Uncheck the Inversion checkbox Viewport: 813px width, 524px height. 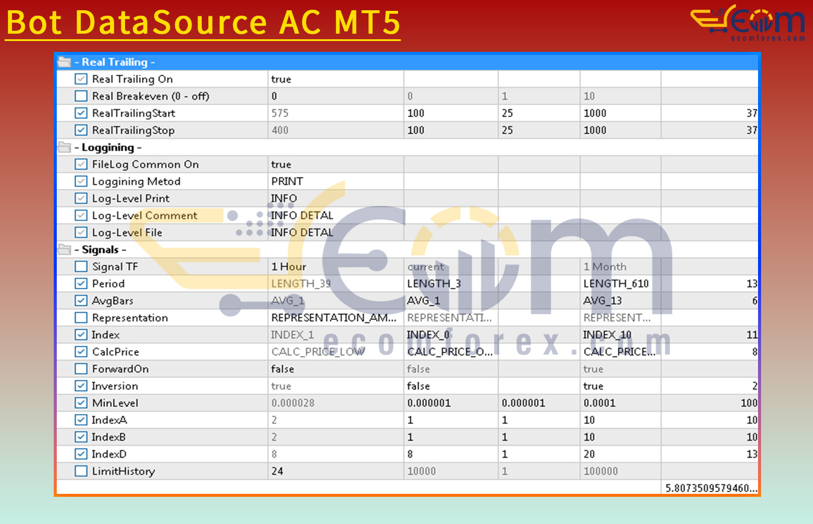coord(81,386)
